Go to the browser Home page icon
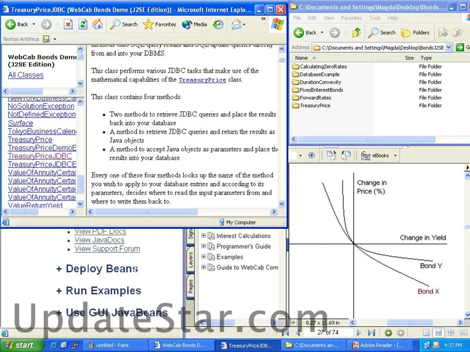The width and height of the screenshot is (470, 352). click(98, 25)
